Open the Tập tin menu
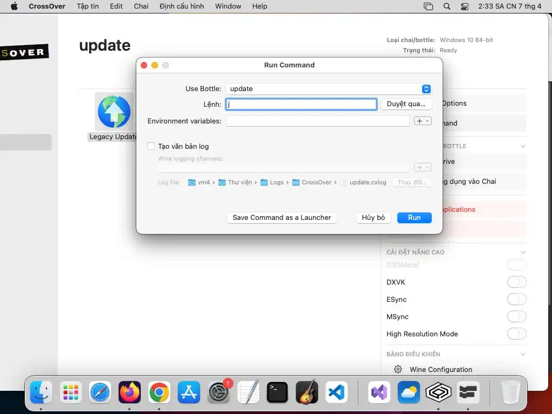This screenshot has width=552, height=414. [88, 6]
